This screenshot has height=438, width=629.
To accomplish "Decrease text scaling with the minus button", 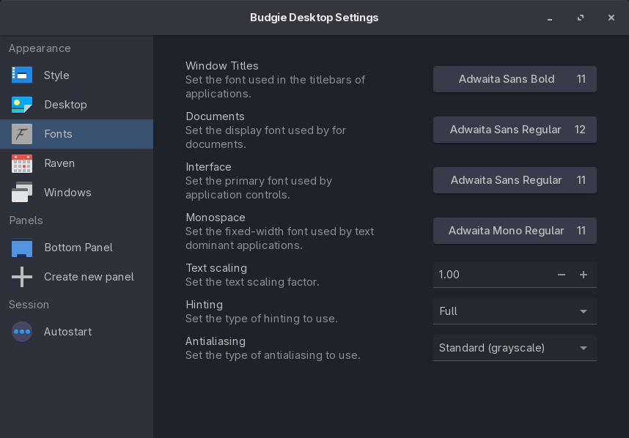I will point(562,275).
